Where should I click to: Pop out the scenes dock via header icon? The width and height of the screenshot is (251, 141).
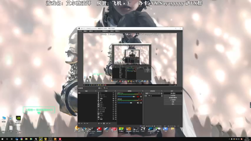pyautogui.click(x=96, y=91)
